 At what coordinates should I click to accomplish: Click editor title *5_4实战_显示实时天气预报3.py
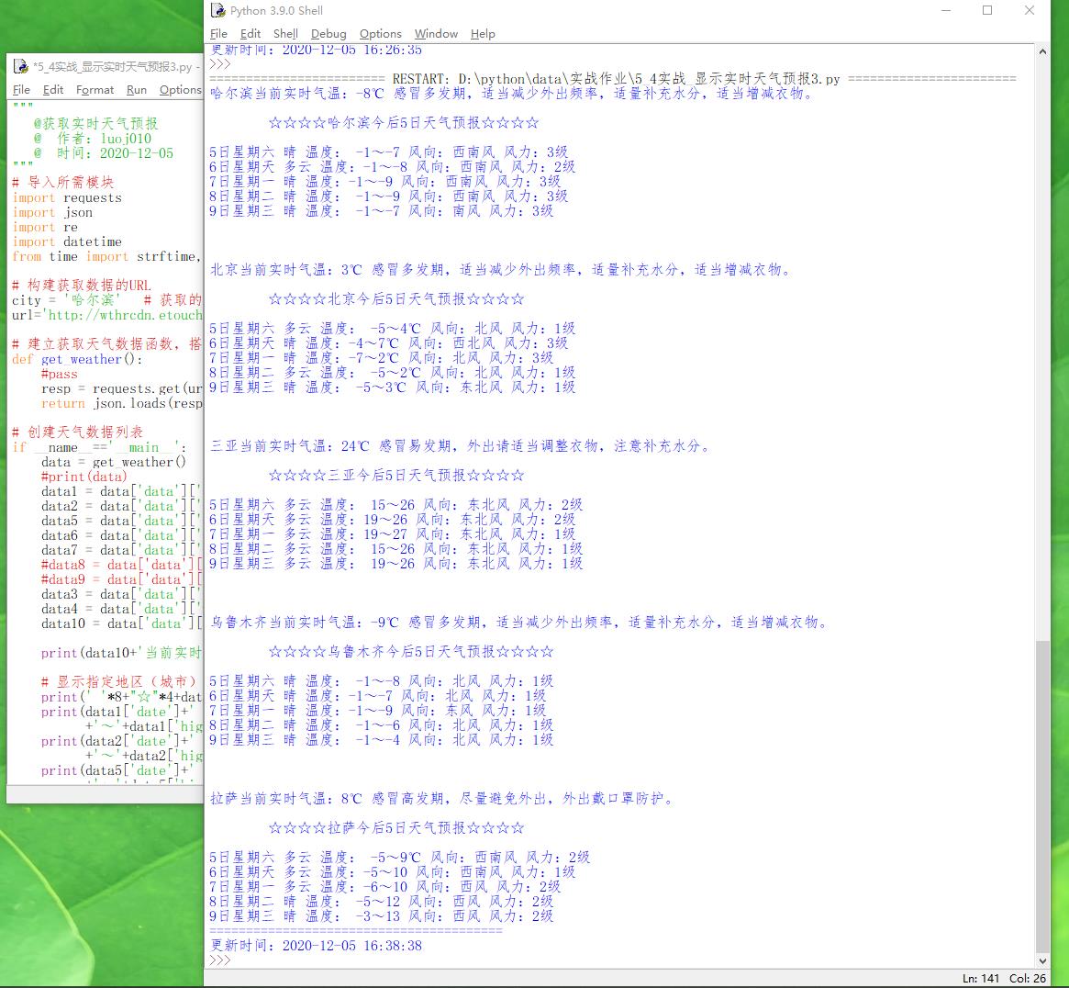[x=113, y=67]
